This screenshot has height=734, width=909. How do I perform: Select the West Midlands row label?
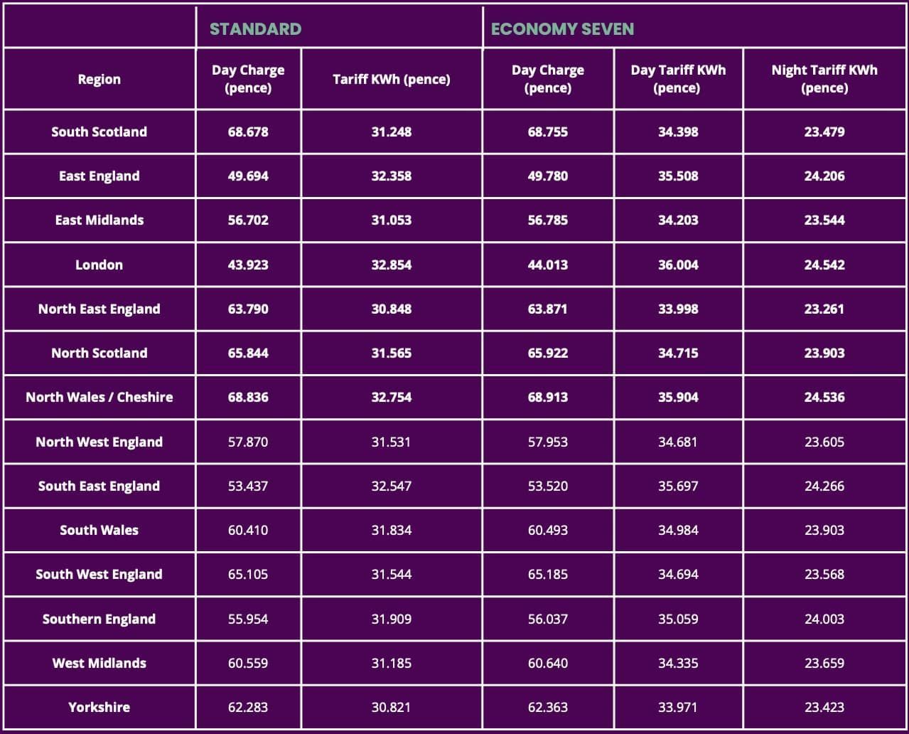(x=99, y=663)
